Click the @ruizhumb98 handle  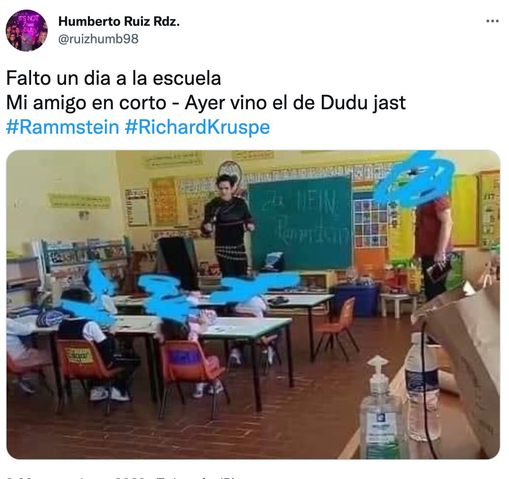[x=98, y=38]
